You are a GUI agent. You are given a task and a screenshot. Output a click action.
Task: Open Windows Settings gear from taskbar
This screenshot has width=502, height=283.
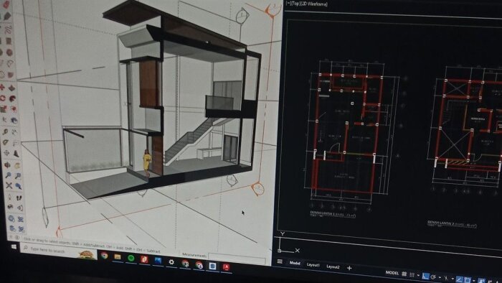[x=171, y=262]
